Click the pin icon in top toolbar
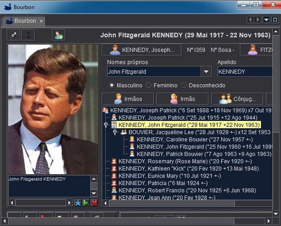Viewport: 281px width, 226px height. [x=14, y=35]
